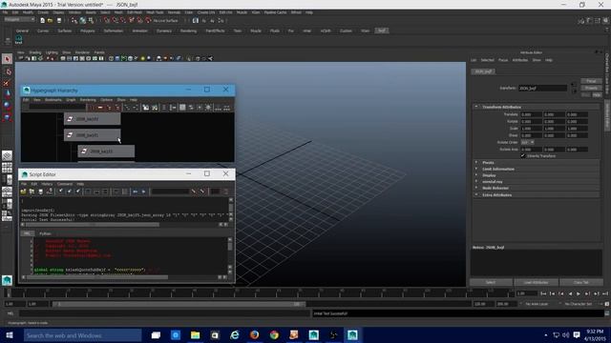Image resolution: width=611 pixels, height=343 pixels.
Task: Open the vertical Channel Box / Layer Editor tab
Action: (607, 72)
